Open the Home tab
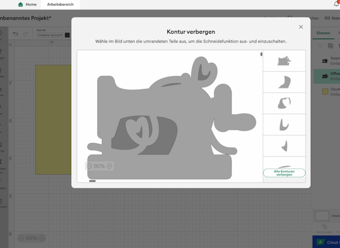The height and width of the screenshot is (248, 340). 27,4
